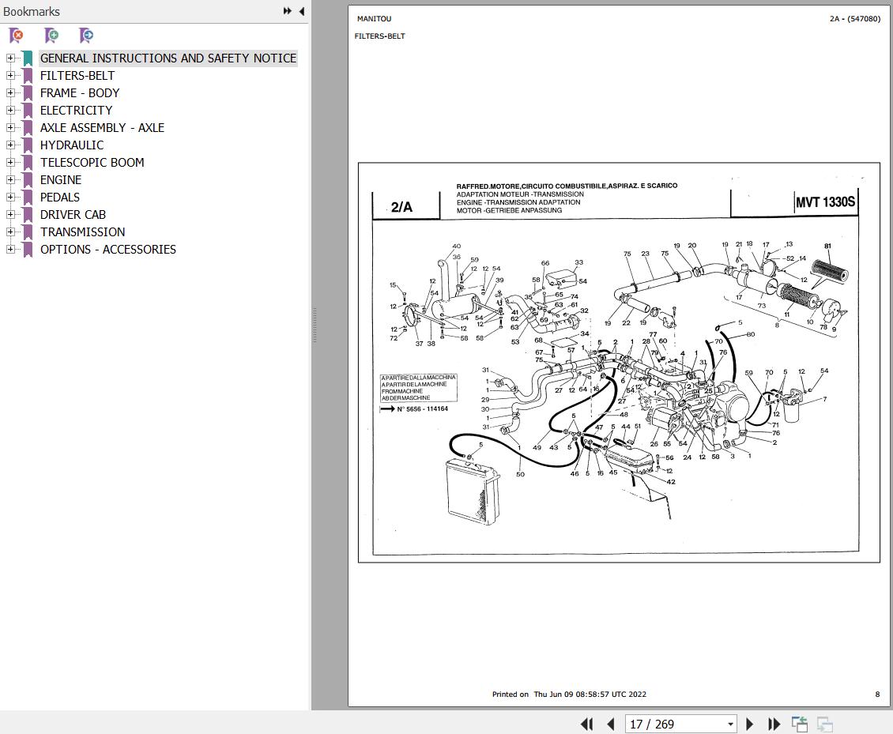Click the 2A - (547080) page reference
The height and width of the screenshot is (734, 893).
pos(855,19)
